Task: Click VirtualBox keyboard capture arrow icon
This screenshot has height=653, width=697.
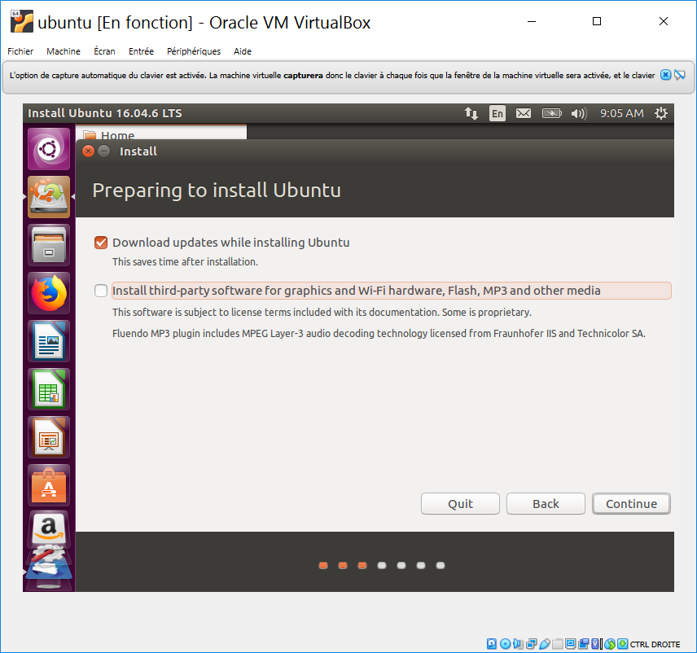Action: click(623, 644)
